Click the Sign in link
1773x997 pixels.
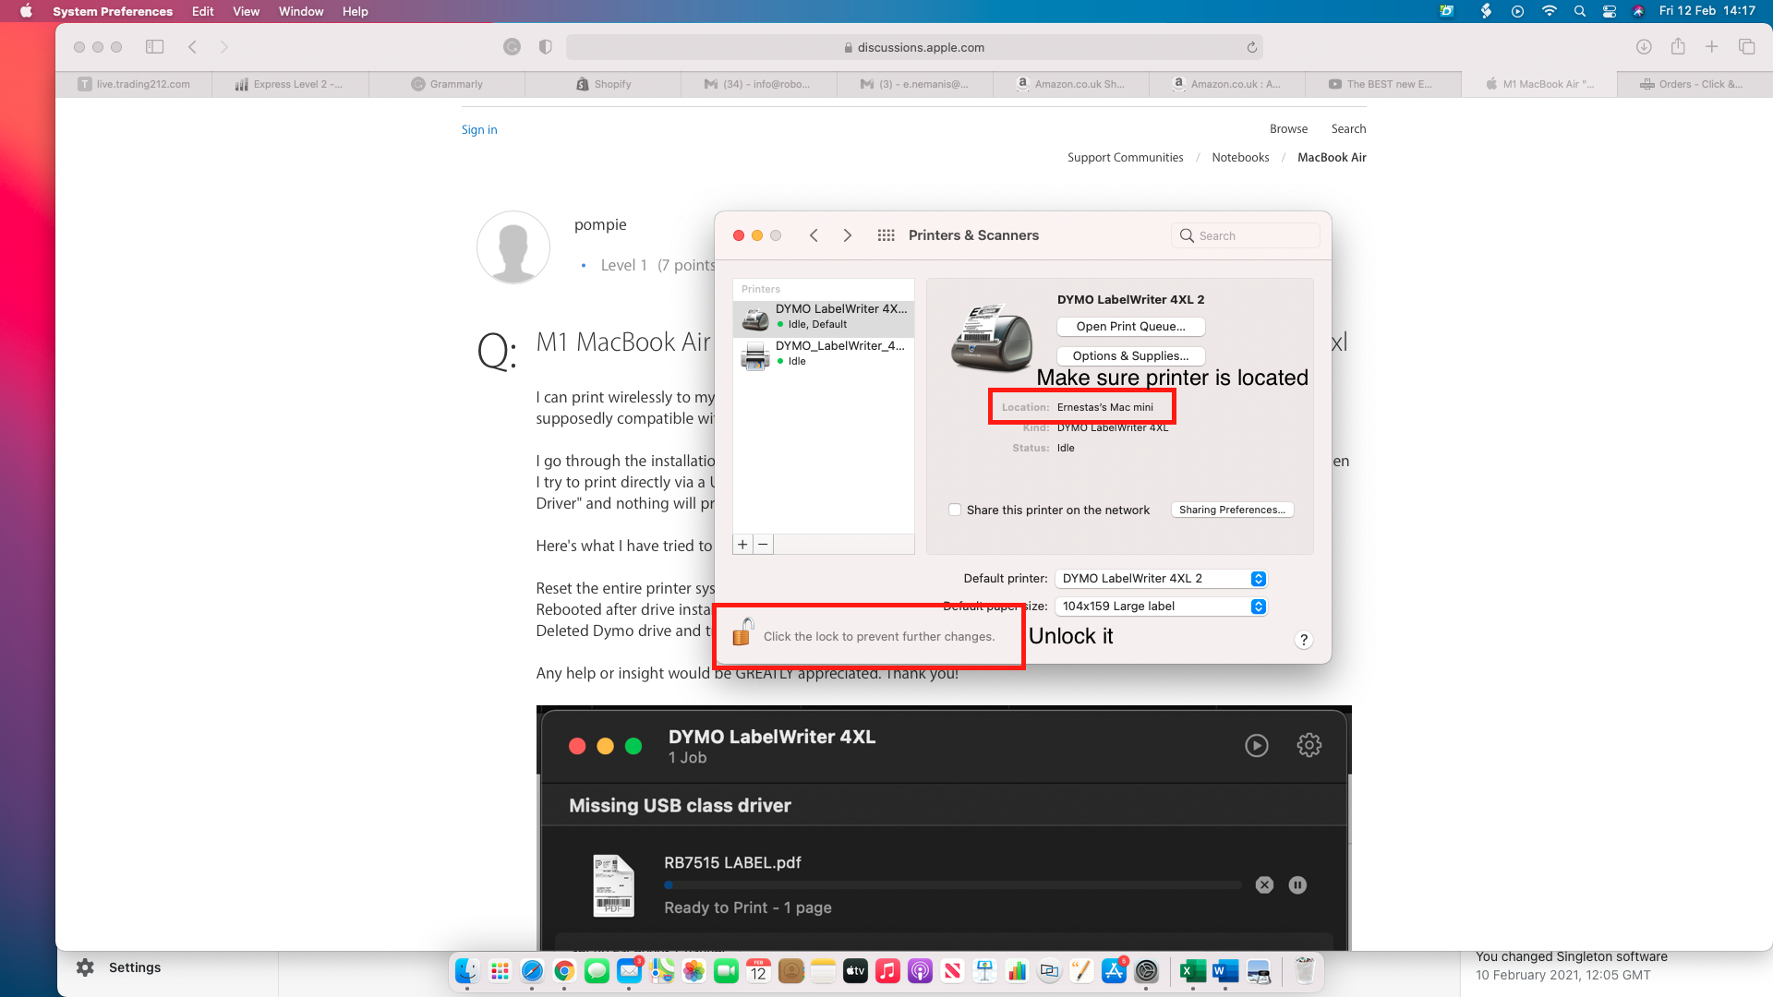pos(479,129)
